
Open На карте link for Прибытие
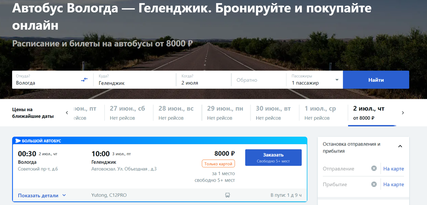[394, 184]
